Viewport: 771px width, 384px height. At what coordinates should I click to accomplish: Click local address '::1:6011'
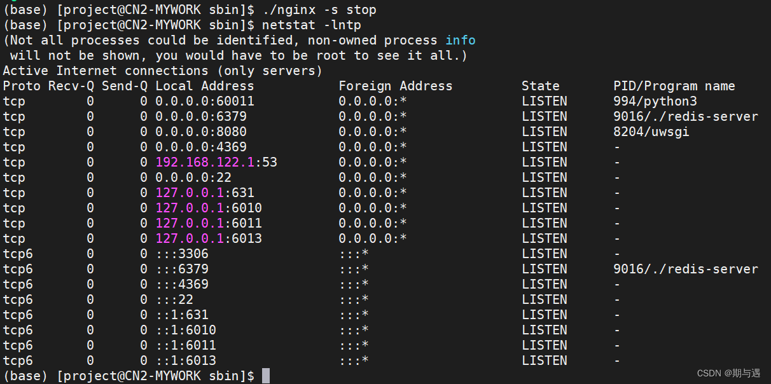(x=186, y=346)
